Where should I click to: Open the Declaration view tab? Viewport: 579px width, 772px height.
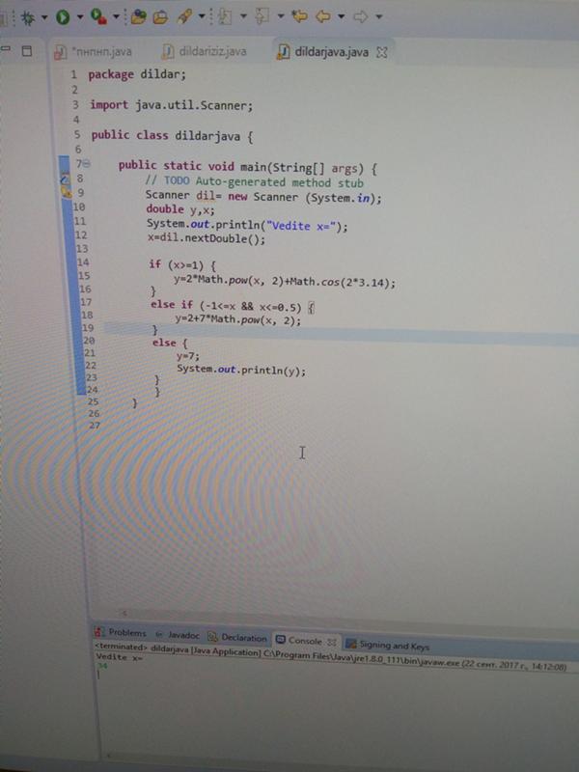[237, 637]
